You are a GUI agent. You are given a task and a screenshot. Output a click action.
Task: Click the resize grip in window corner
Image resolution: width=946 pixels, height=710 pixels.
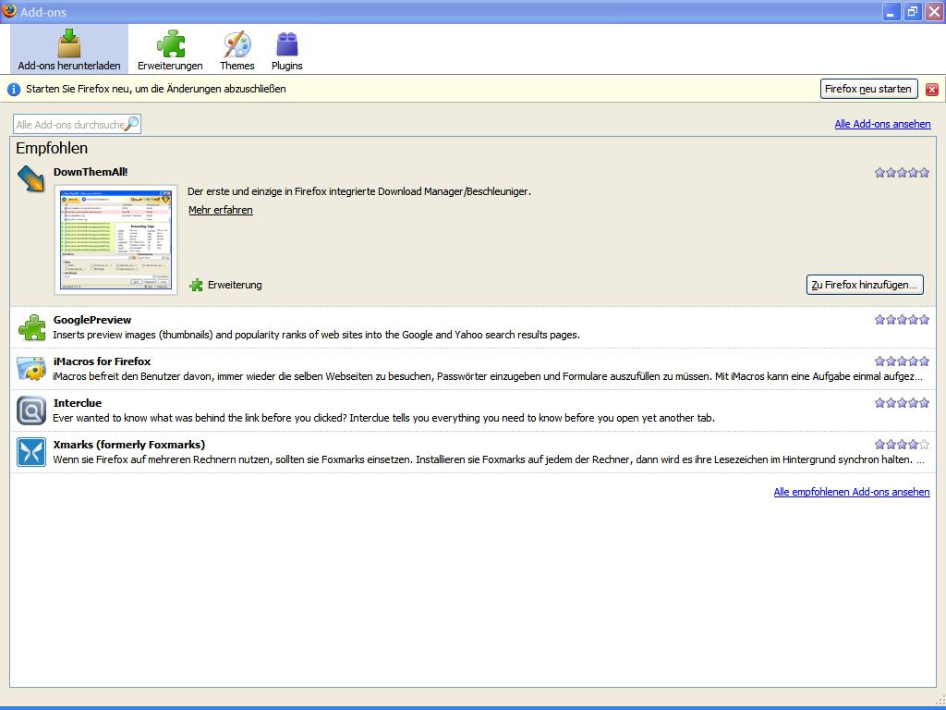pyautogui.click(x=940, y=701)
